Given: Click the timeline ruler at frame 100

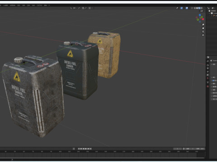Looking at the screenshot, I should 60,152.
